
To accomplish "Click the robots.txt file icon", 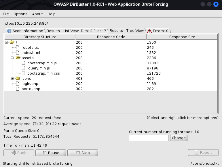I will point(18,48).
